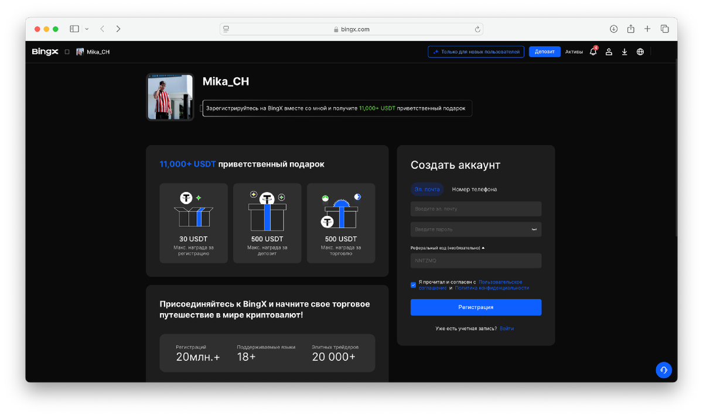Click the small square icon beside BingX logo
Image resolution: width=703 pixels, height=416 pixels.
point(67,52)
